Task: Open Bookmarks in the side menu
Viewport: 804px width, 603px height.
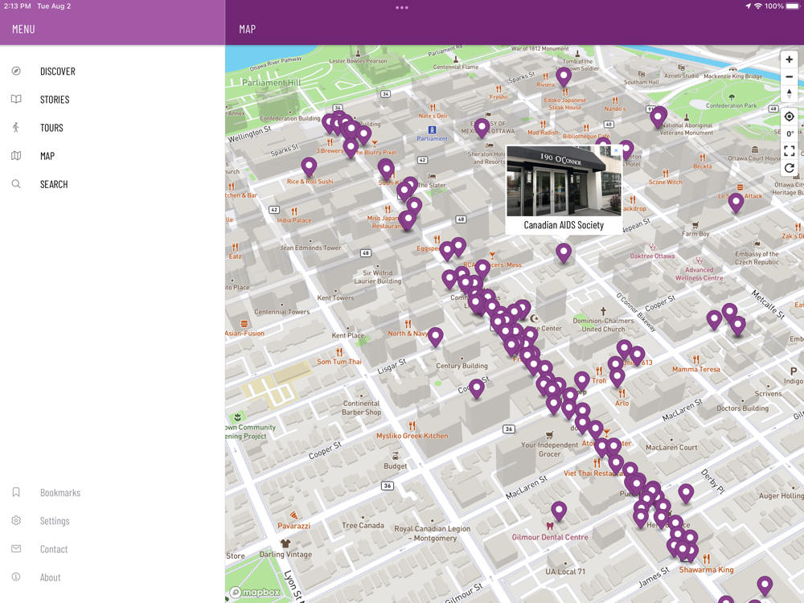Action: point(113,493)
